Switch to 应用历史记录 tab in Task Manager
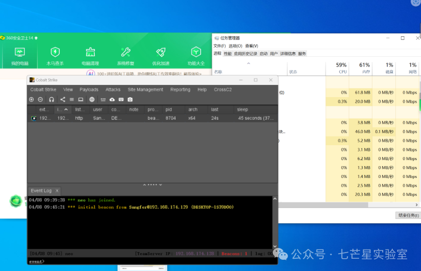The image size is (421, 271). tap(246, 54)
